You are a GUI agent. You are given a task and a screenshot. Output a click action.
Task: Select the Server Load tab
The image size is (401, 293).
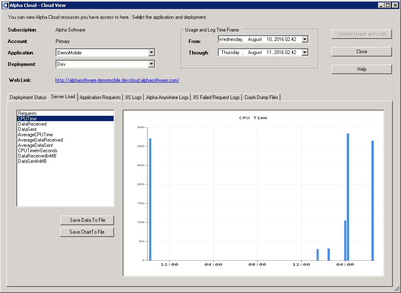[63, 97]
